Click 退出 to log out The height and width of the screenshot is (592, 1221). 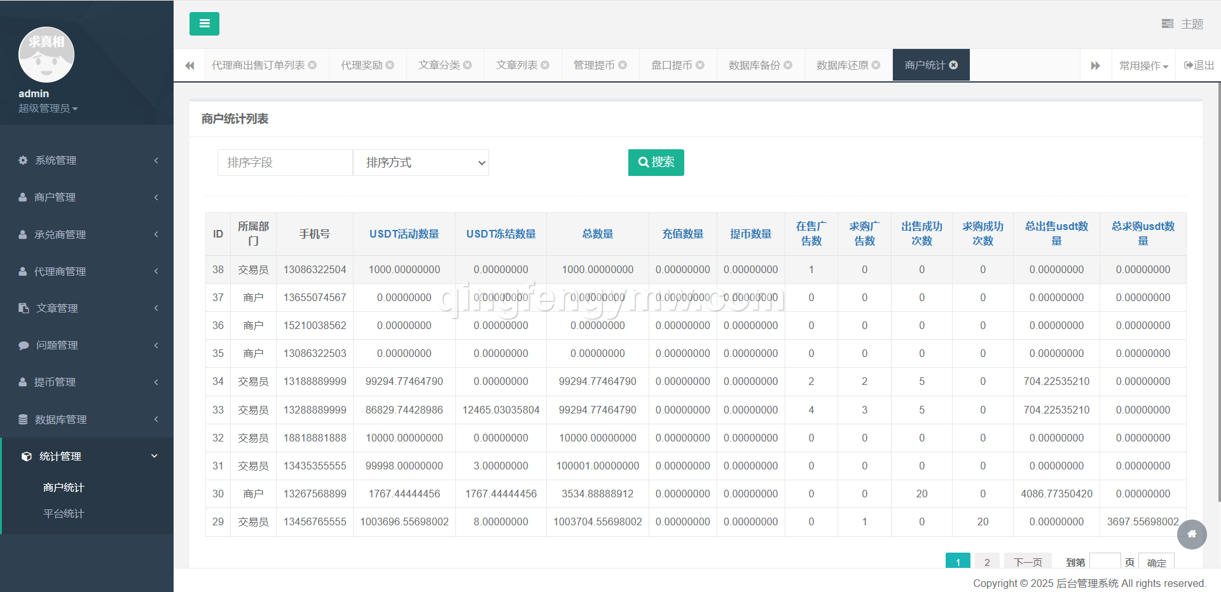coord(1199,65)
